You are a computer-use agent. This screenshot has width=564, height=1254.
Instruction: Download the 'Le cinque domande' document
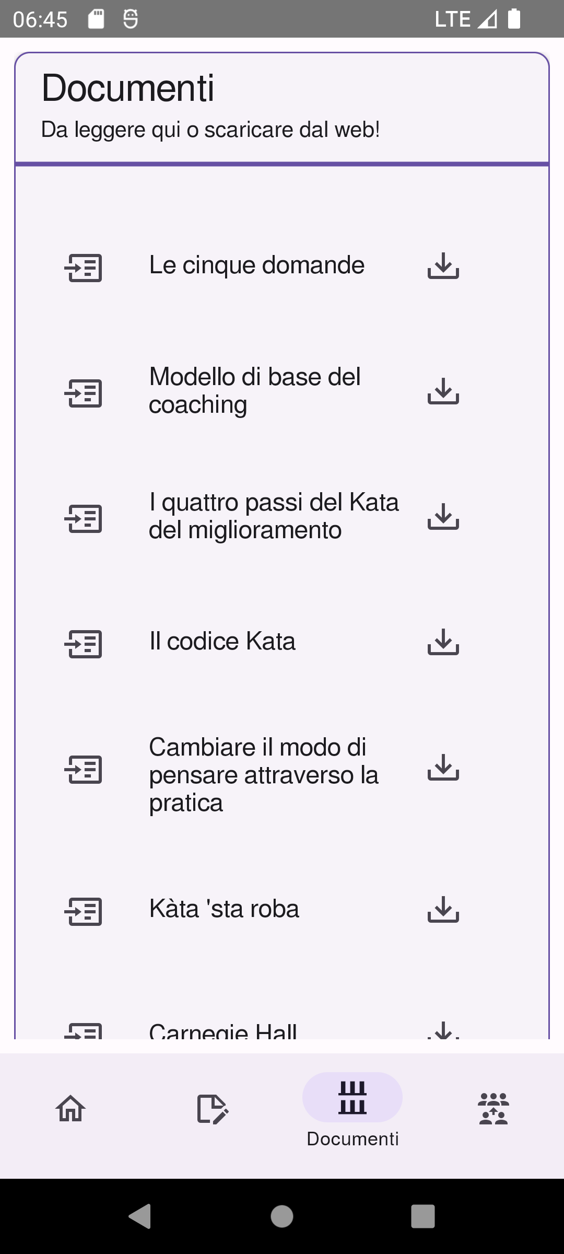tap(443, 266)
